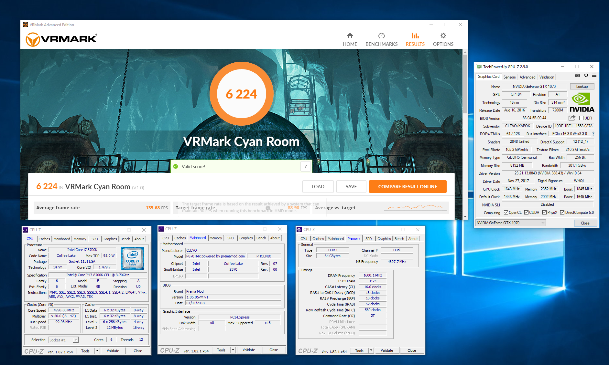
Task: Open VRMark Results chart icon
Action: coord(415,36)
